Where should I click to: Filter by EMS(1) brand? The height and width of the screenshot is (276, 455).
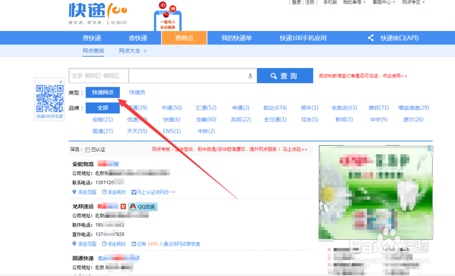click(x=172, y=131)
